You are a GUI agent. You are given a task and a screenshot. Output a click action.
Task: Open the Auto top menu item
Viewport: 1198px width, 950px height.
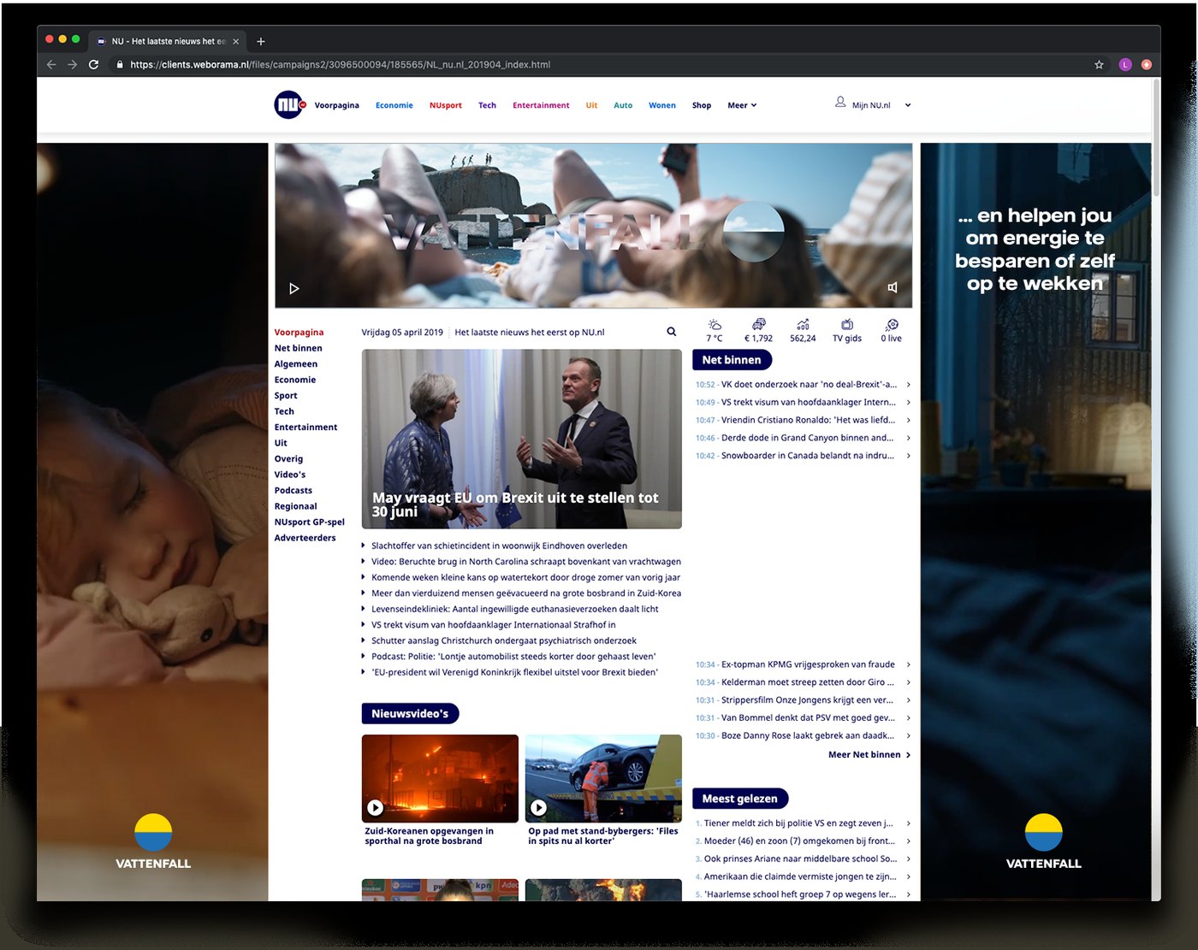(623, 105)
